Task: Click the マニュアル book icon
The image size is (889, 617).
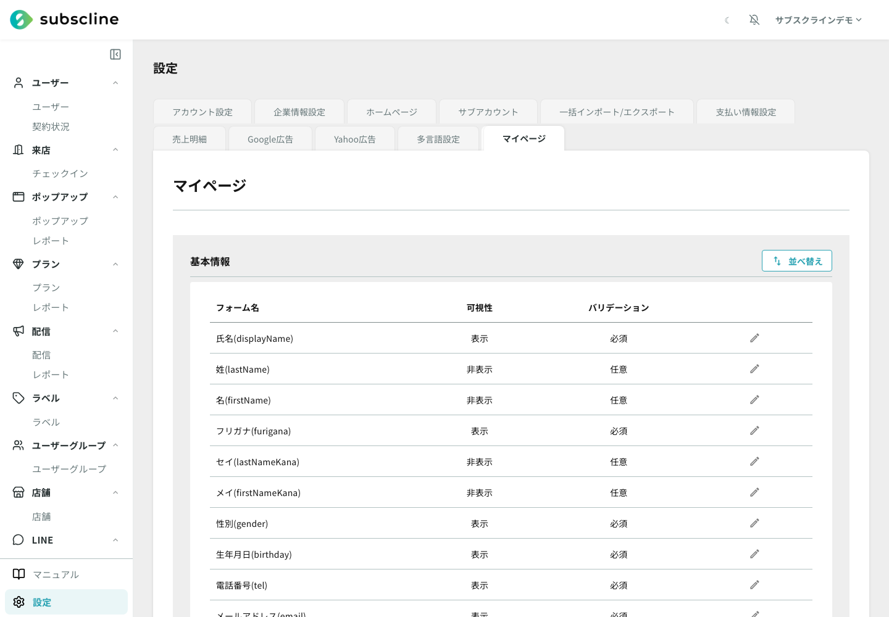Action: point(19,574)
